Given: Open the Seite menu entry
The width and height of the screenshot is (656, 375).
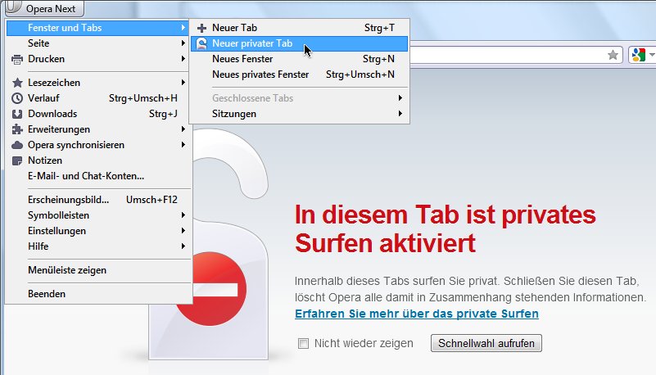Looking at the screenshot, I should click(x=99, y=43).
